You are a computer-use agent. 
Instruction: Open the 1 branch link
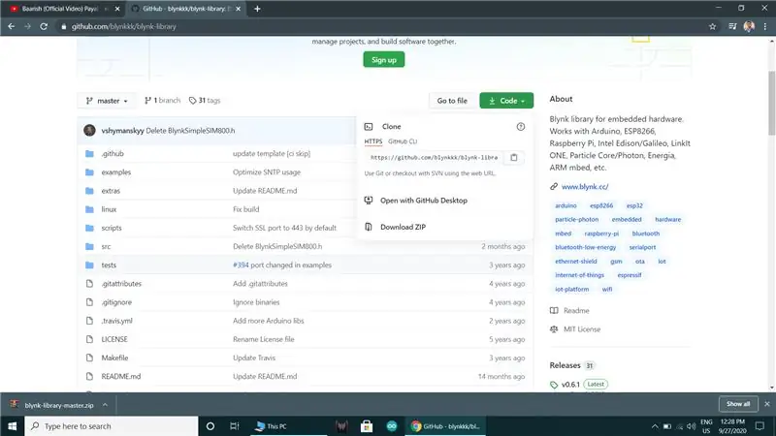pyautogui.click(x=162, y=101)
